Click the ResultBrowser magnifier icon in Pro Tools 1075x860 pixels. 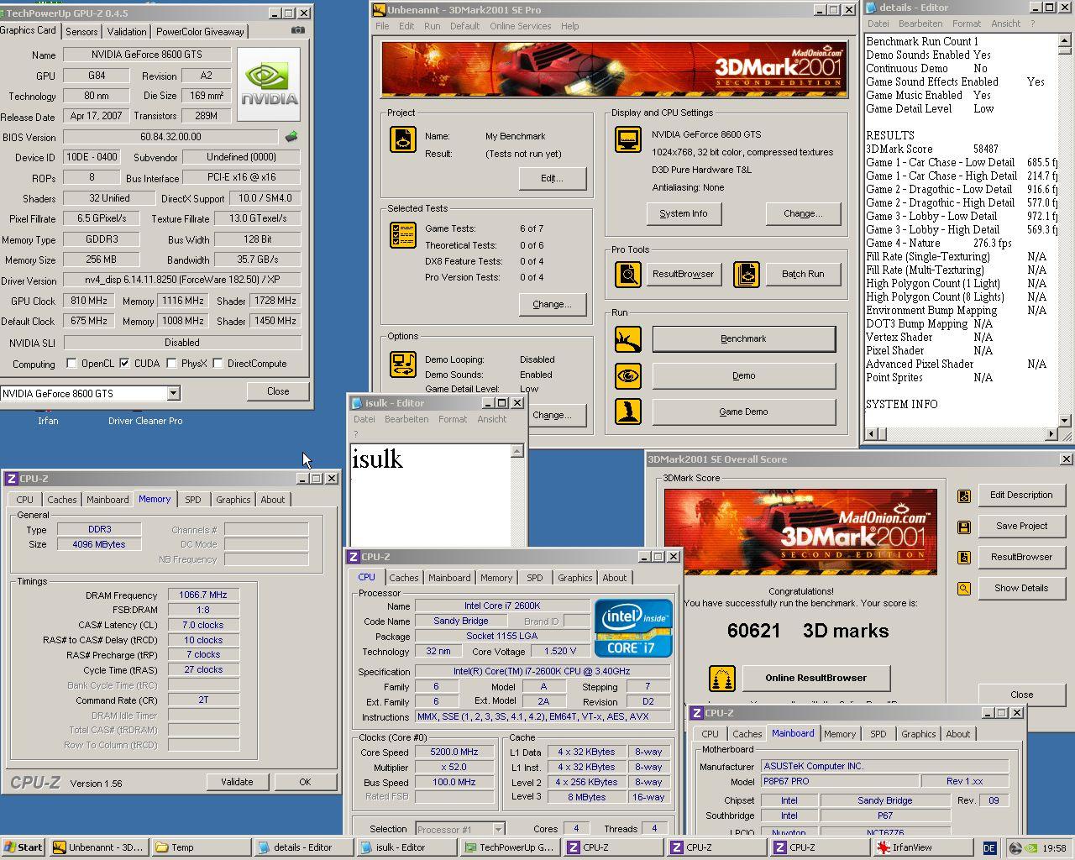pos(628,274)
